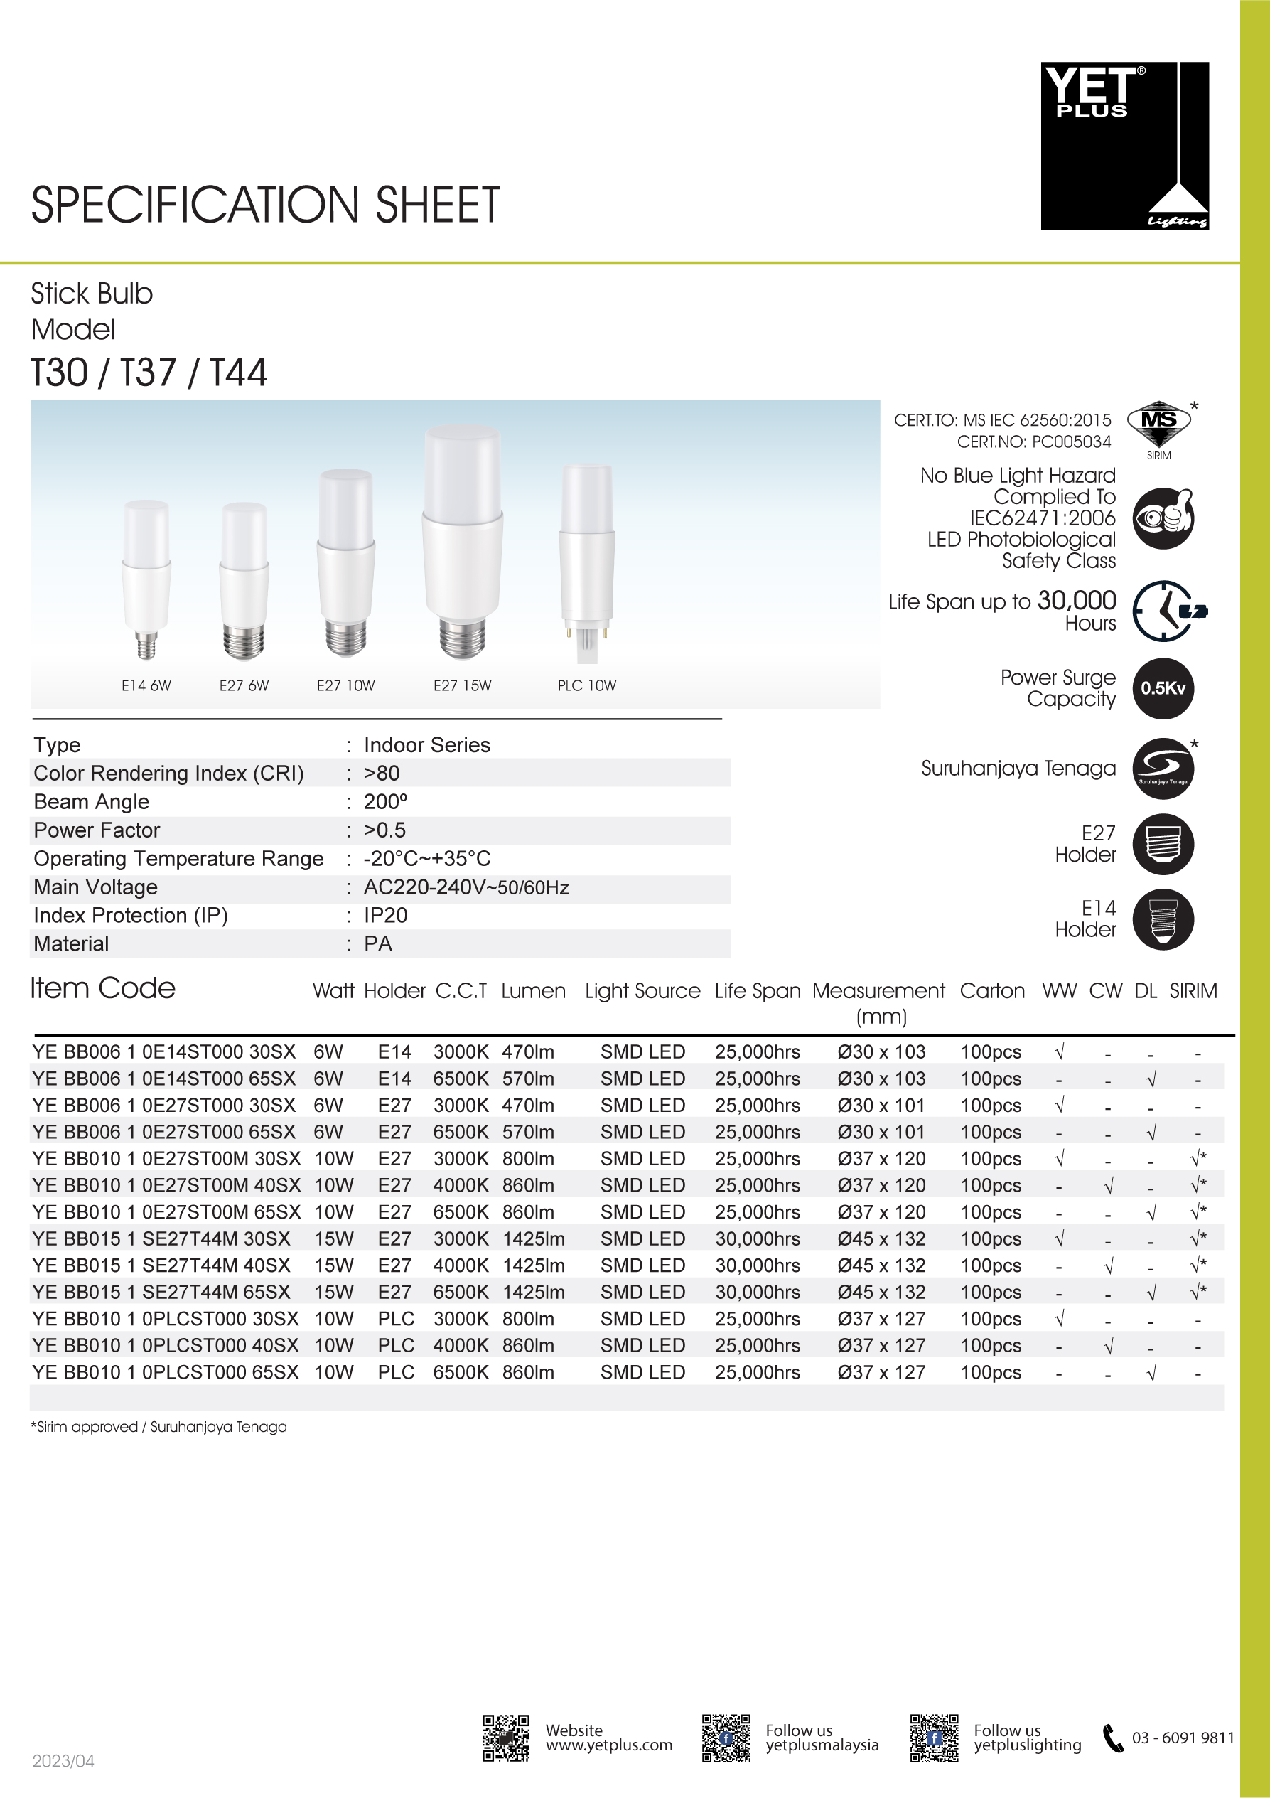Viewport: 1270px width, 1798px height.
Task: Select row YE BB015 1 SE27T44M 30SX
Action: pyautogui.click(x=626, y=1238)
